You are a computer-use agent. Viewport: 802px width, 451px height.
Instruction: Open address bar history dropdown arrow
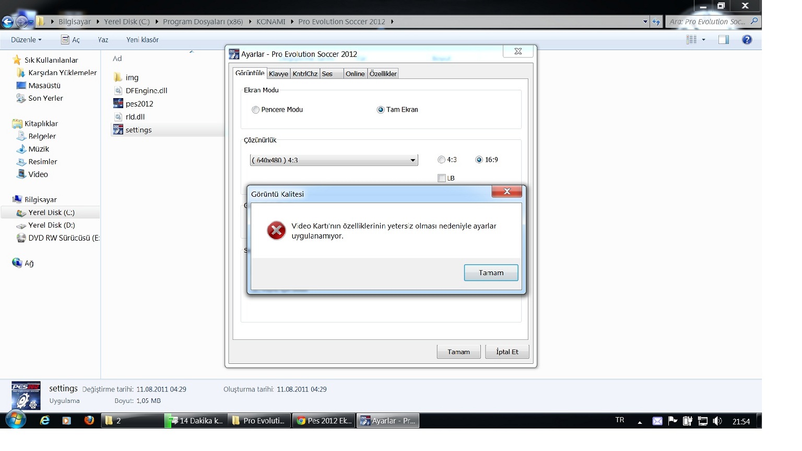645,21
